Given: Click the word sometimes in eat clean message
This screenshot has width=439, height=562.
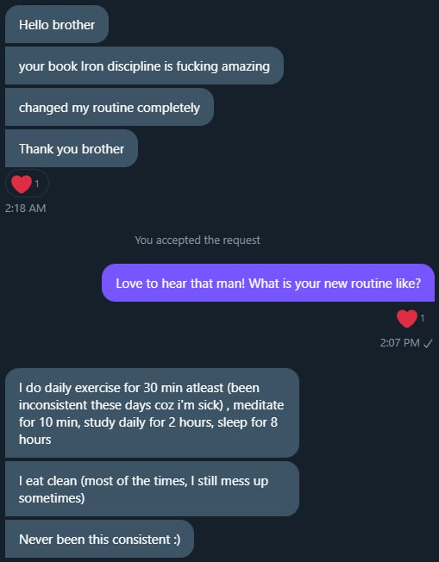Looking at the screenshot, I should point(50,498).
